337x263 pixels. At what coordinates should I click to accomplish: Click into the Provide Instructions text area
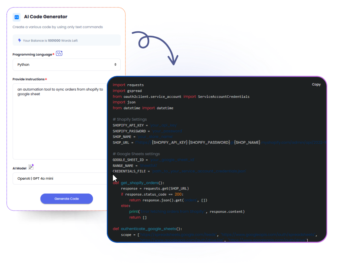pyautogui.click(x=60, y=121)
